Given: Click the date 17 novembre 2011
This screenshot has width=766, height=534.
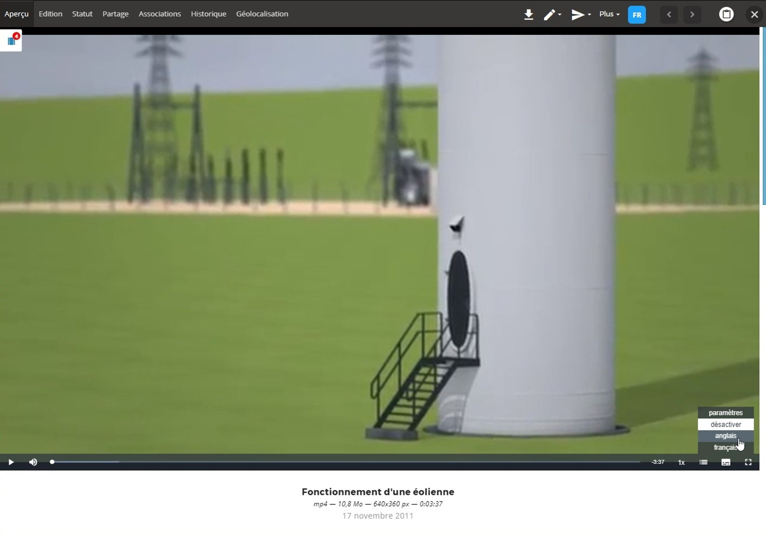Looking at the screenshot, I should (378, 516).
